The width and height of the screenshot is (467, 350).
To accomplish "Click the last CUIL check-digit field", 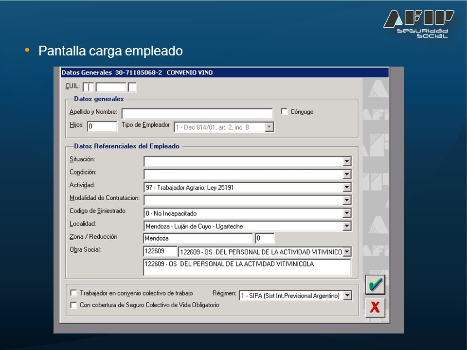I will (x=132, y=87).
